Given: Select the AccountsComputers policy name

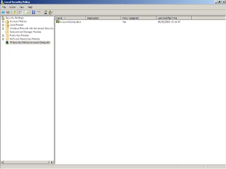Looking at the screenshot, I should 70,22.
